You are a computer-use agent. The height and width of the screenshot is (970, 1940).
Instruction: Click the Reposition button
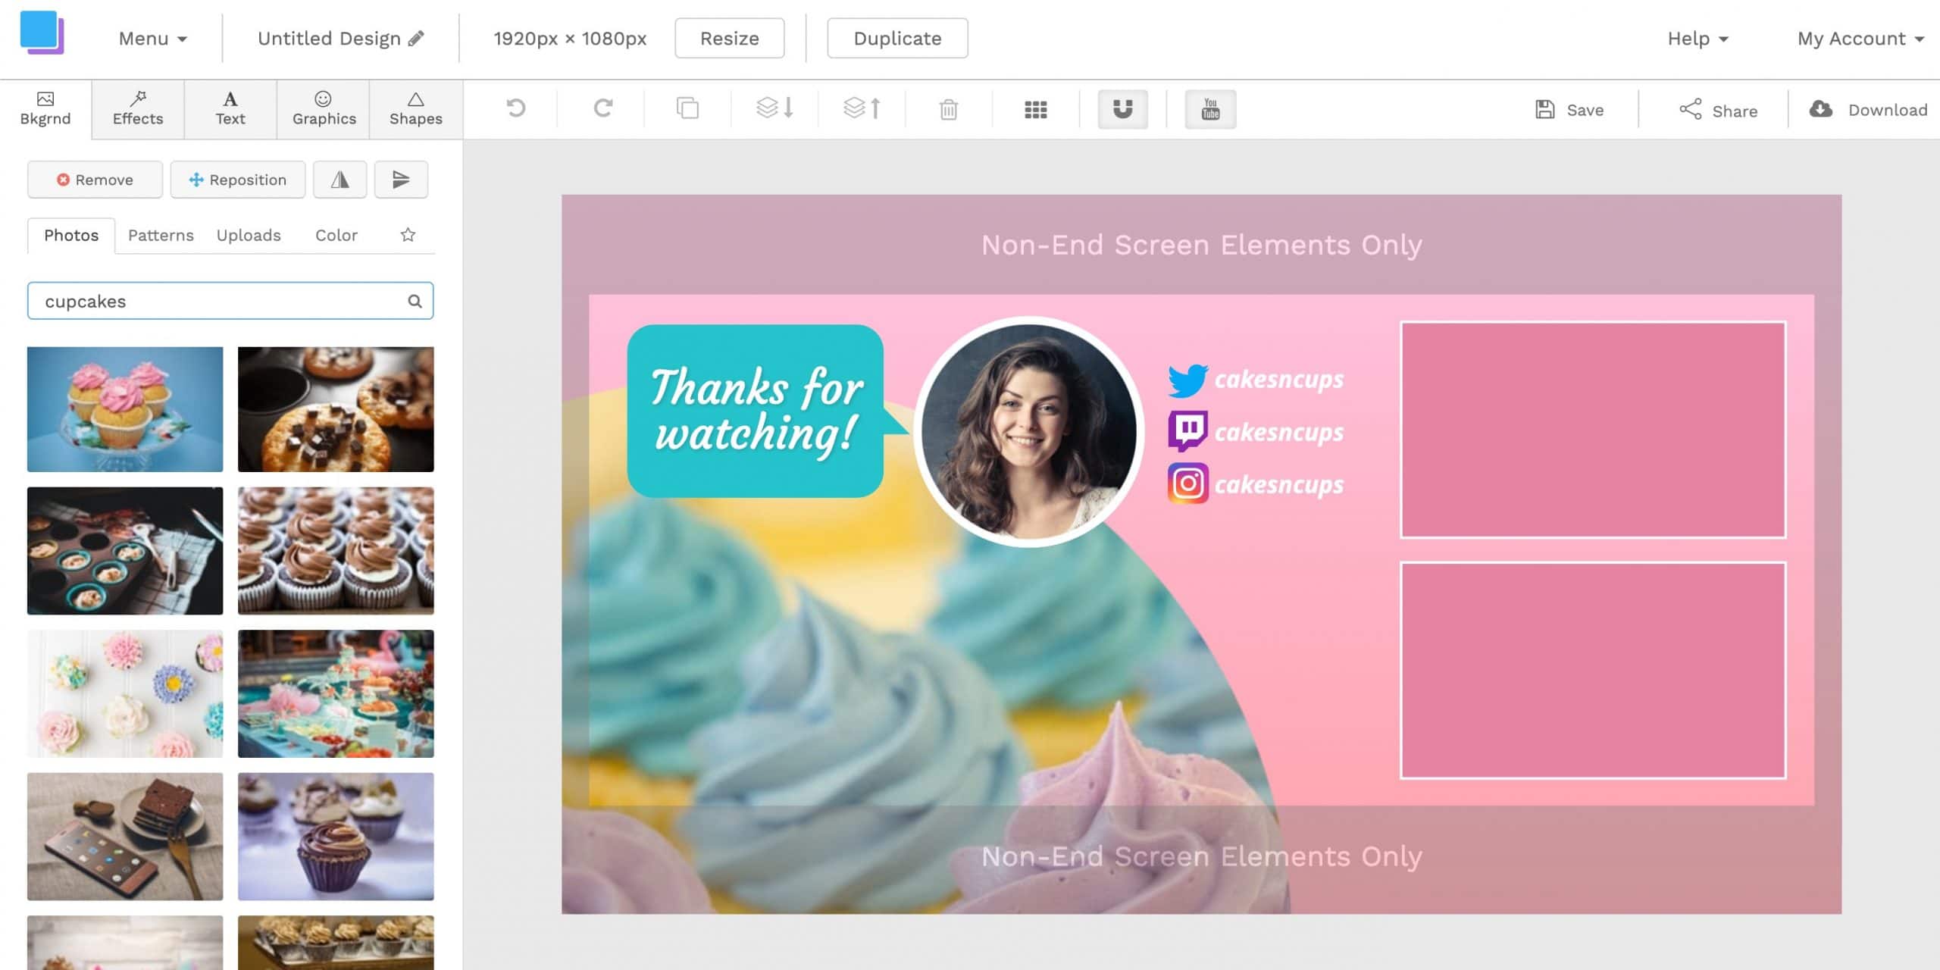(238, 180)
